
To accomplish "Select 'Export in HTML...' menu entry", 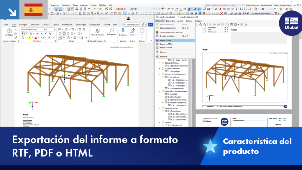I will (x=175, y=48).
